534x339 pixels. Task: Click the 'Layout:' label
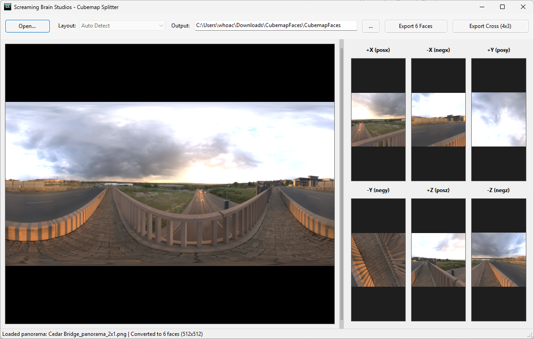67,26
